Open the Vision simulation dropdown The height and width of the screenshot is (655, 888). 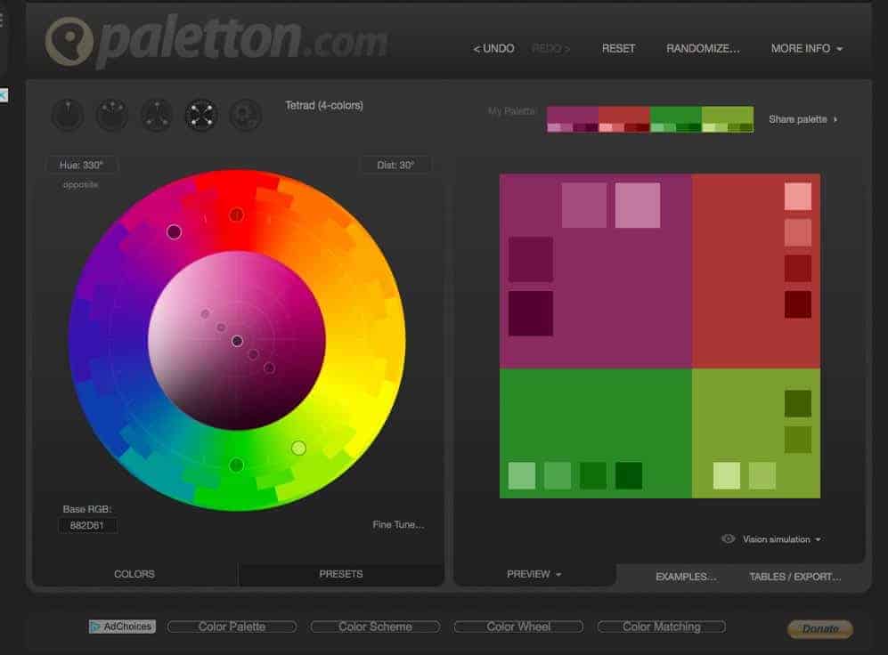pos(781,539)
